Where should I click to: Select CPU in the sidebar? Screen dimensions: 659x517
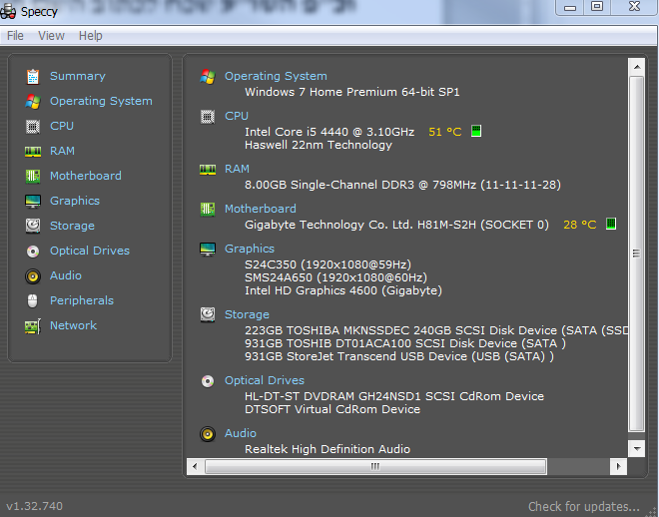pos(62,126)
